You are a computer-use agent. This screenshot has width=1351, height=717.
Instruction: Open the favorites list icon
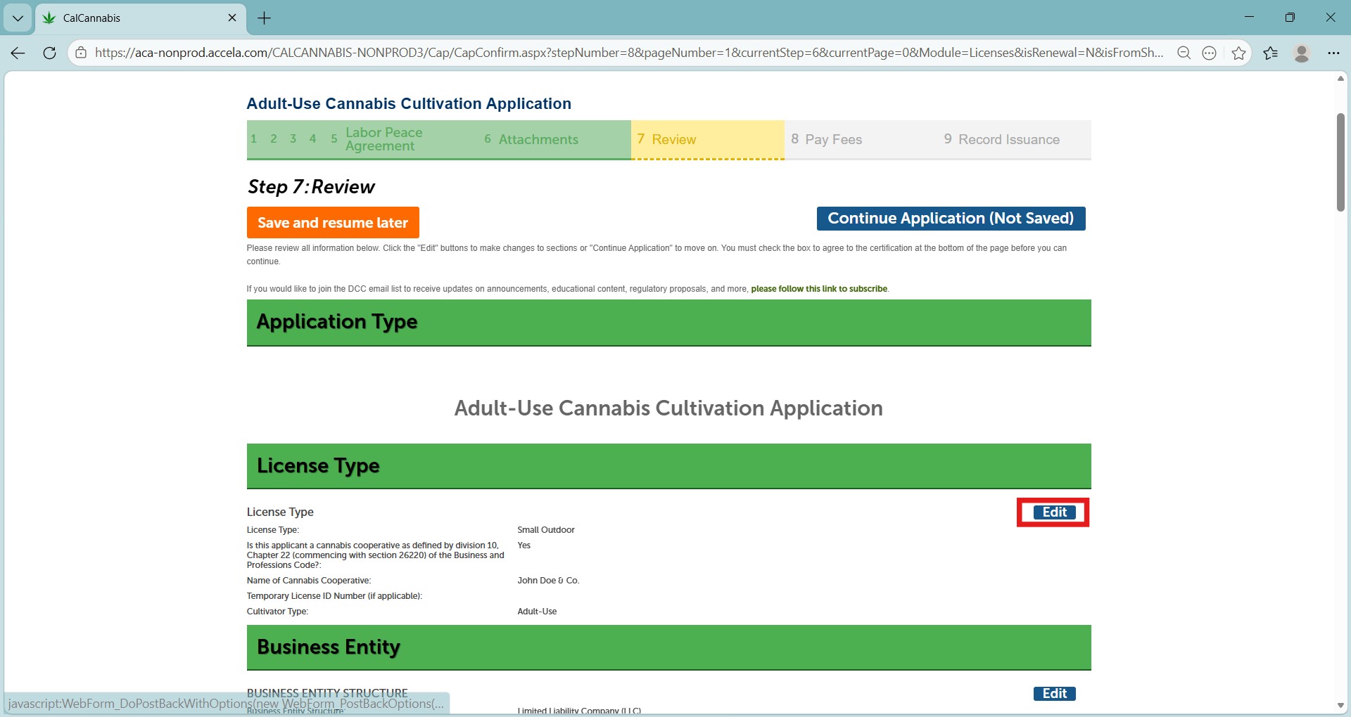(1270, 53)
